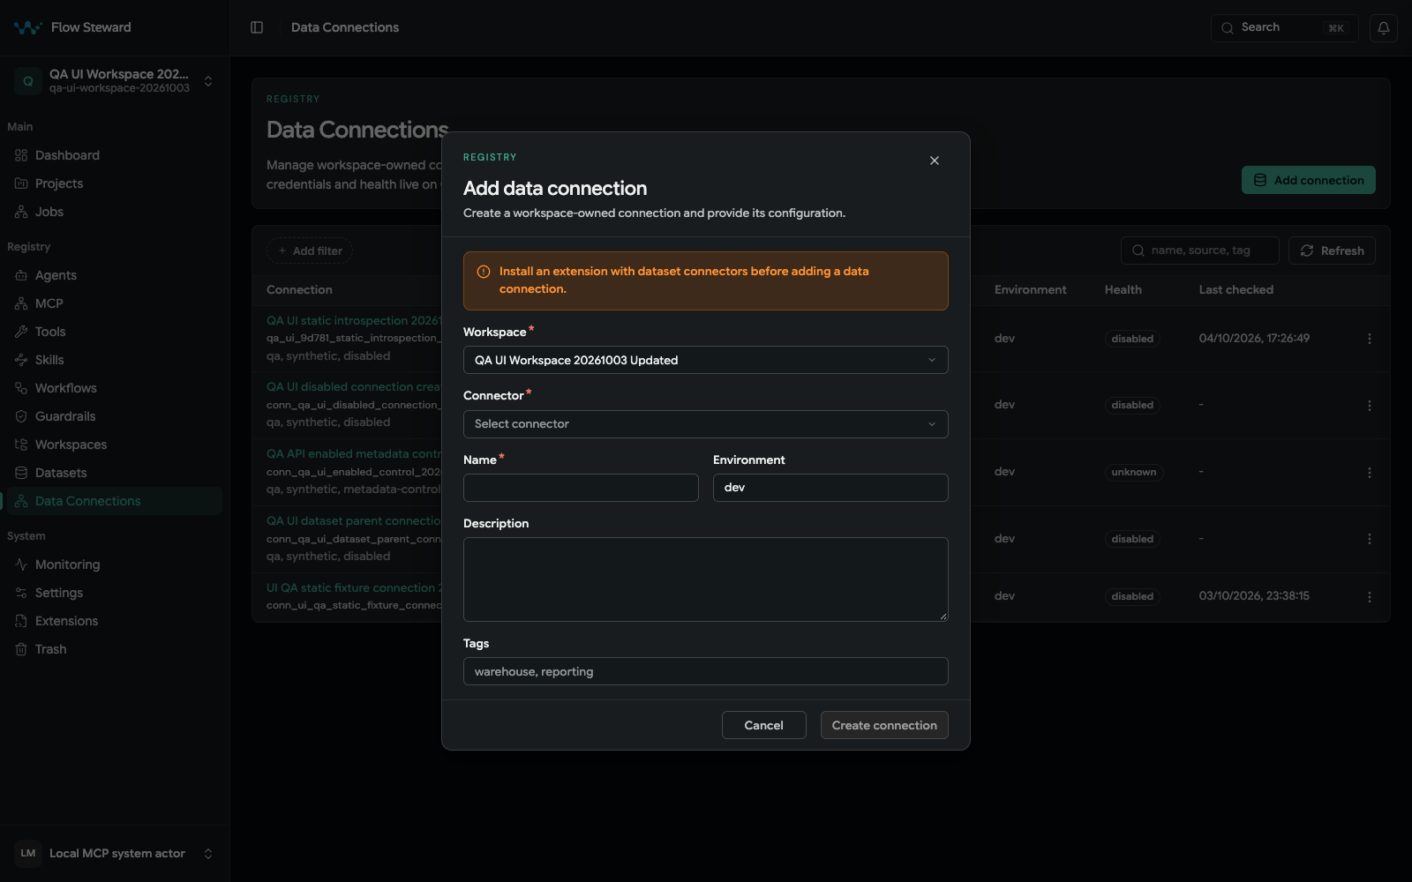Click the Projects folder icon
This screenshot has height=882, width=1412.
(21, 183)
